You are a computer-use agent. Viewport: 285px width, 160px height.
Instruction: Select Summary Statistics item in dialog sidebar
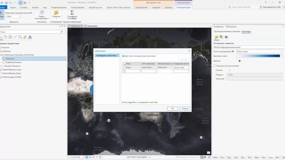107,56
